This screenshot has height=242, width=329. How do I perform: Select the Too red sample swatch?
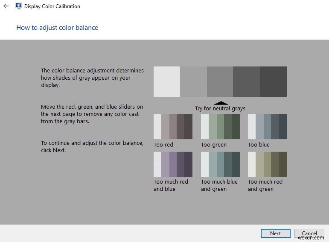pos(173,127)
